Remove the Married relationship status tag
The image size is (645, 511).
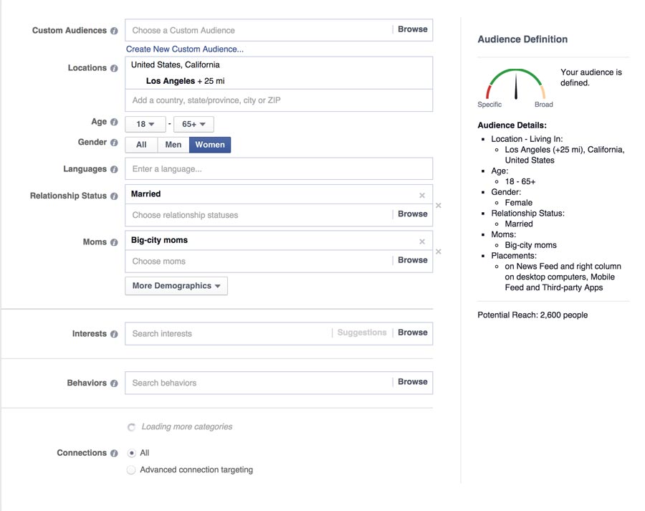(x=422, y=196)
